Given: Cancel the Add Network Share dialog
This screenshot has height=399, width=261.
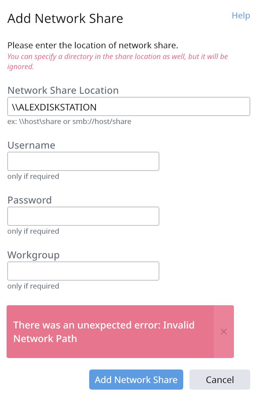Looking at the screenshot, I should tap(220, 380).
